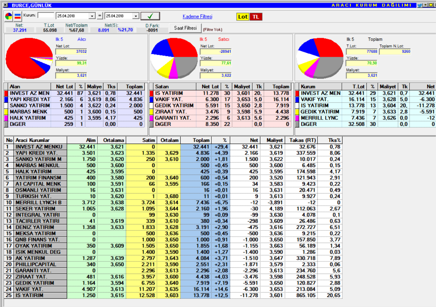Select OYAK YATIRIM row
Screen dimensions: 436x307
[173, 246]
